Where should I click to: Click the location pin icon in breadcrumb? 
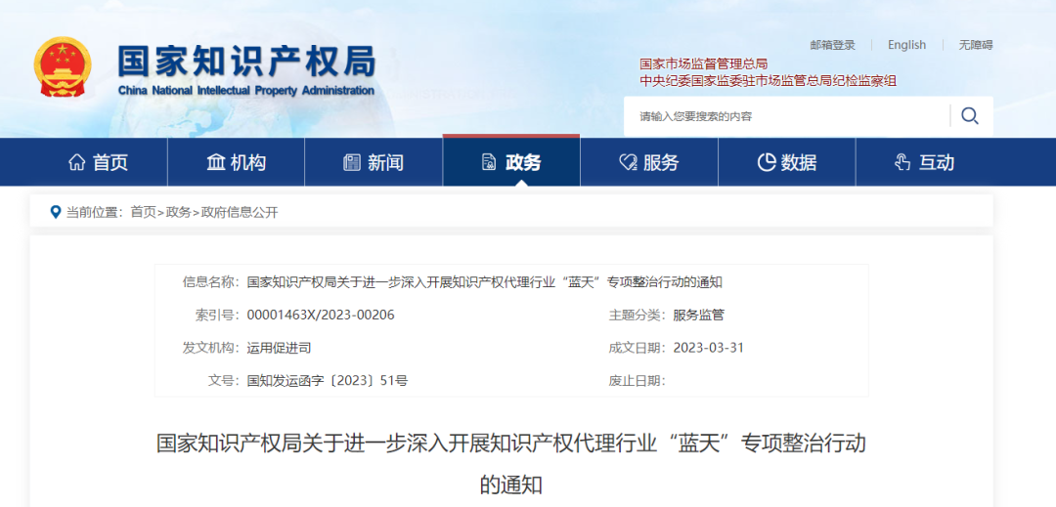coord(56,213)
